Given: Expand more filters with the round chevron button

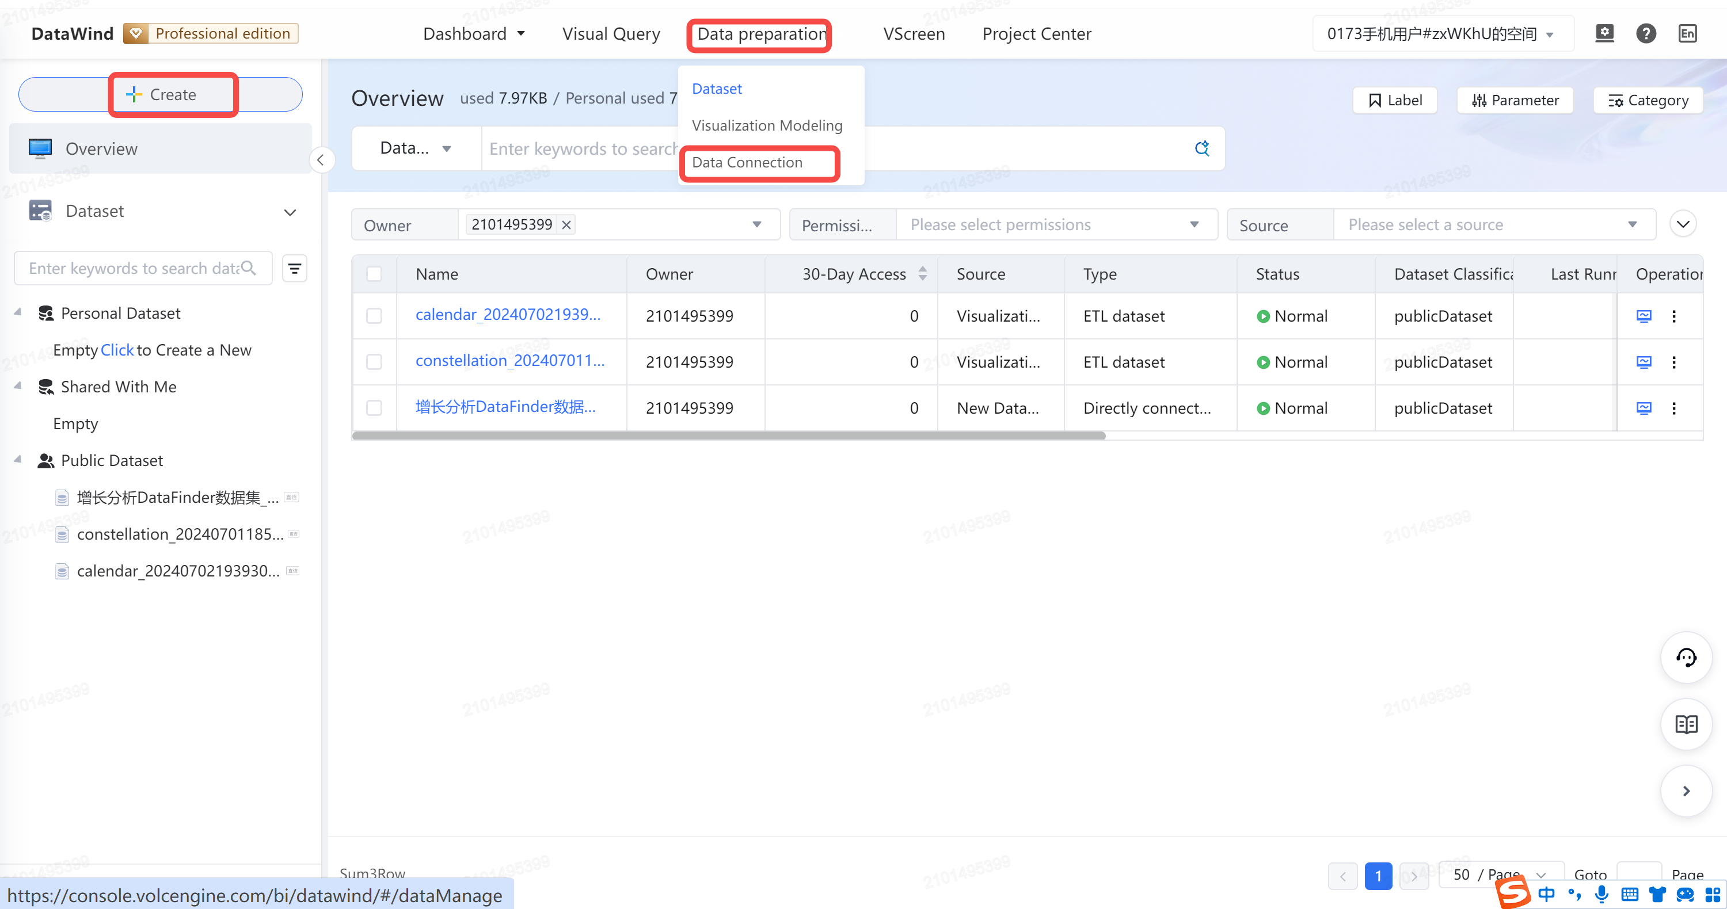Looking at the screenshot, I should (x=1683, y=224).
